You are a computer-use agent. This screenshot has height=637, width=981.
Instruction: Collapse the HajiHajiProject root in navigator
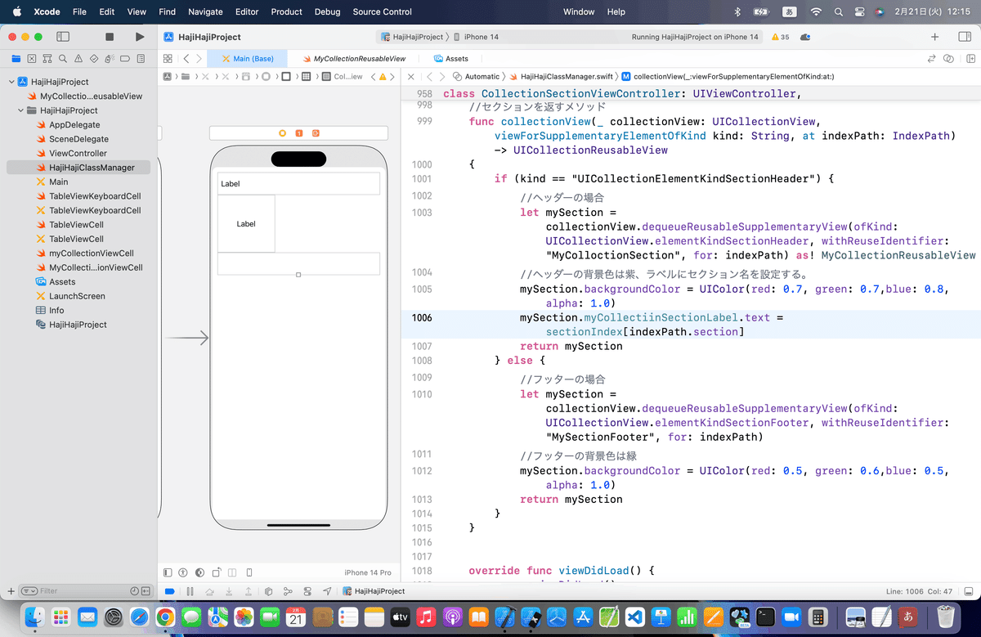(x=11, y=82)
